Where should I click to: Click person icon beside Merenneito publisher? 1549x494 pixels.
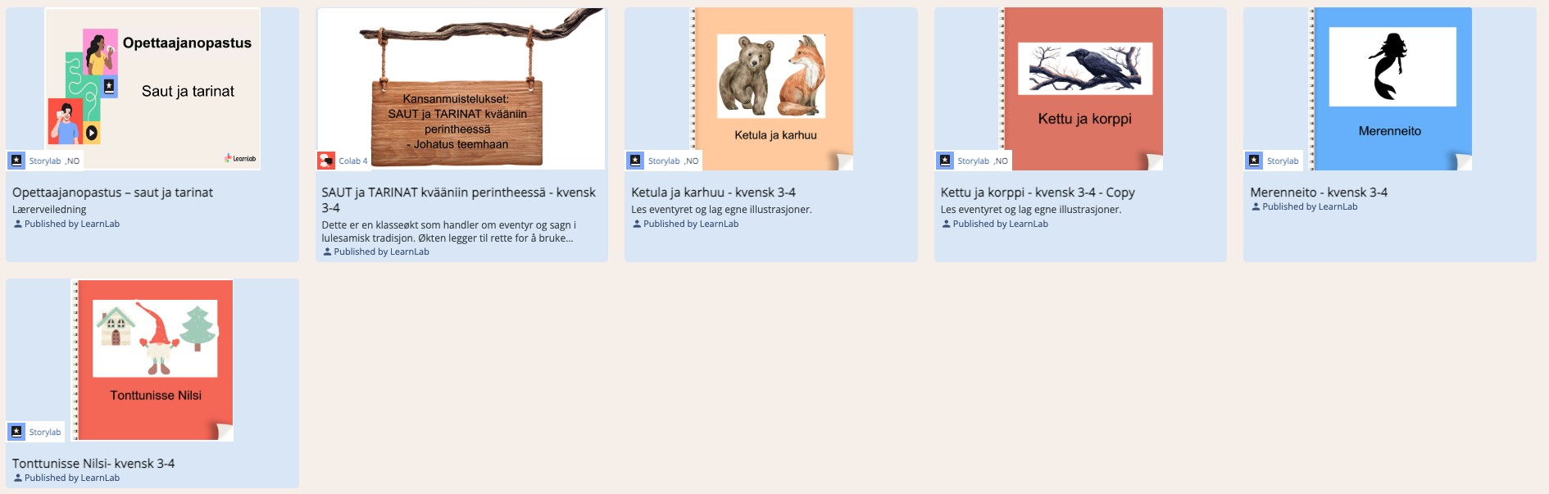pyautogui.click(x=1256, y=206)
